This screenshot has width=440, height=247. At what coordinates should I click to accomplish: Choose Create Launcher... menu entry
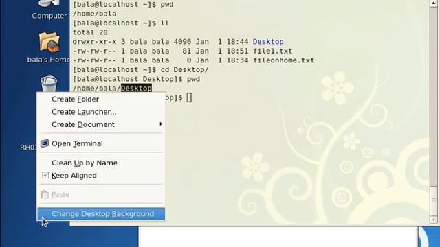[x=101, y=112]
